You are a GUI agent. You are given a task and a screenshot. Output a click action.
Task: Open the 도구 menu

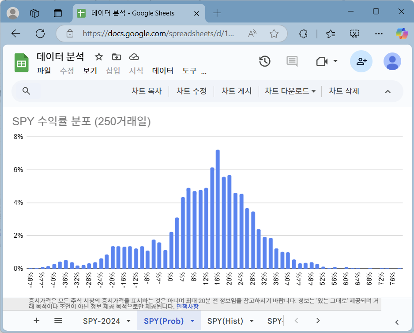coord(189,71)
